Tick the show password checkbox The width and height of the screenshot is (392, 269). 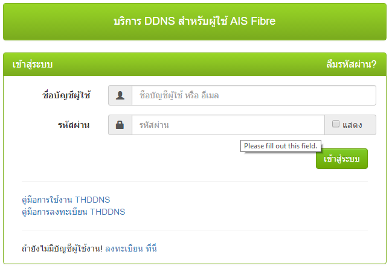[x=335, y=124]
